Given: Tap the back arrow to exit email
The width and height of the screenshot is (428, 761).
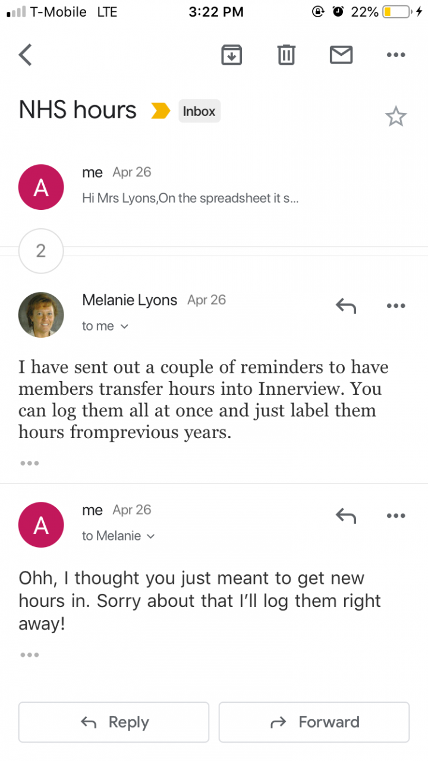Looking at the screenshot, I should point(25,55).
